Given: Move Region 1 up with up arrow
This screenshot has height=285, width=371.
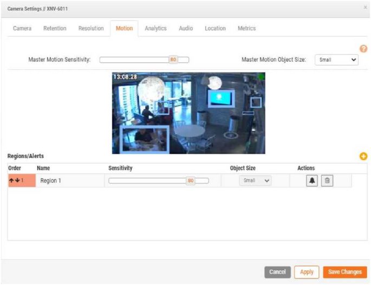Looking at the screenshot, I should (12, 180).
